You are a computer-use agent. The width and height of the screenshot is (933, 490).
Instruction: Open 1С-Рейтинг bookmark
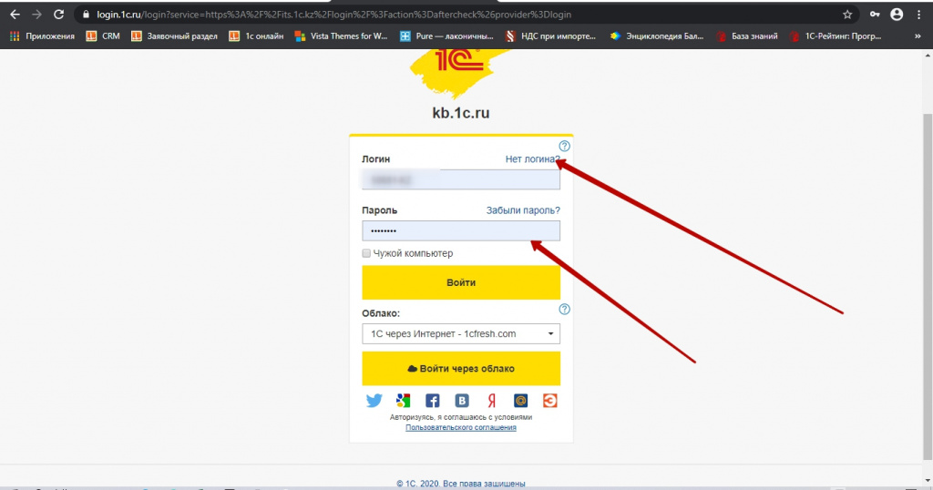[x=835, y=36]
